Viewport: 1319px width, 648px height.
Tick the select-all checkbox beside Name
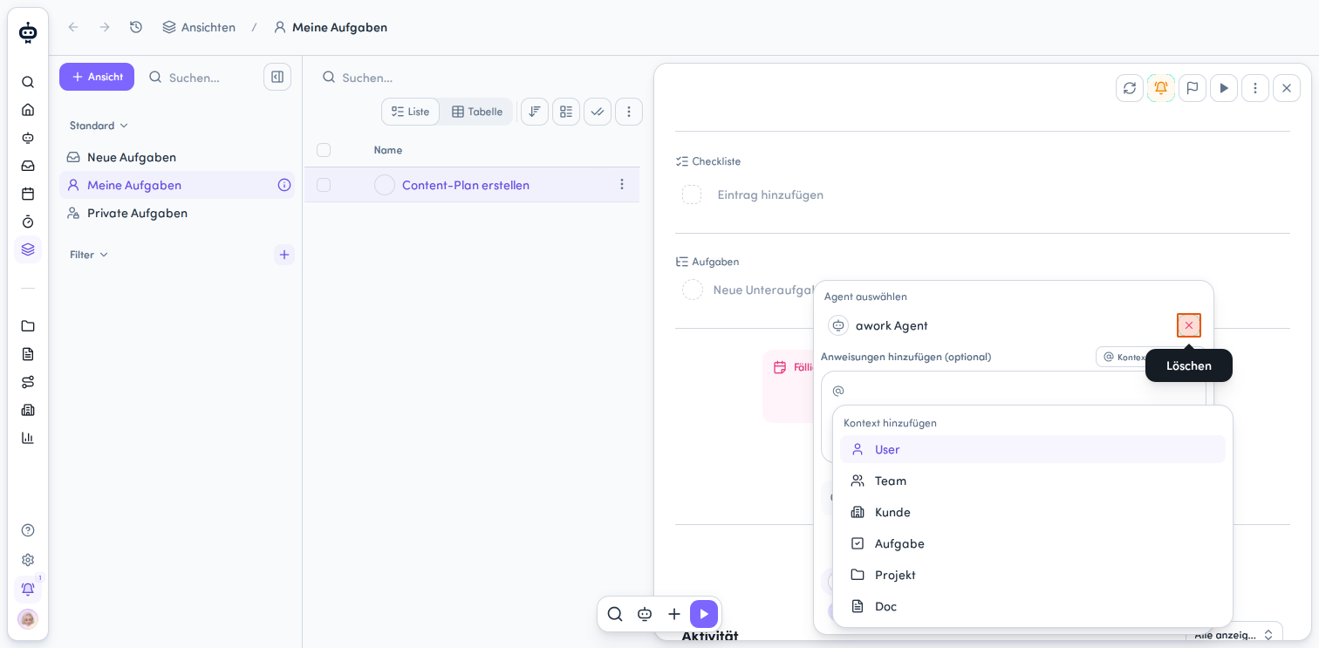(324, 150)
